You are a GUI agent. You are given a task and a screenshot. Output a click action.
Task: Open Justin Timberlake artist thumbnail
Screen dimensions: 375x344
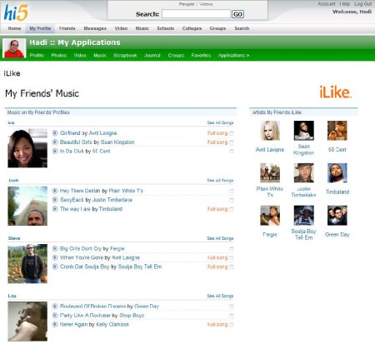coord(304,172)
